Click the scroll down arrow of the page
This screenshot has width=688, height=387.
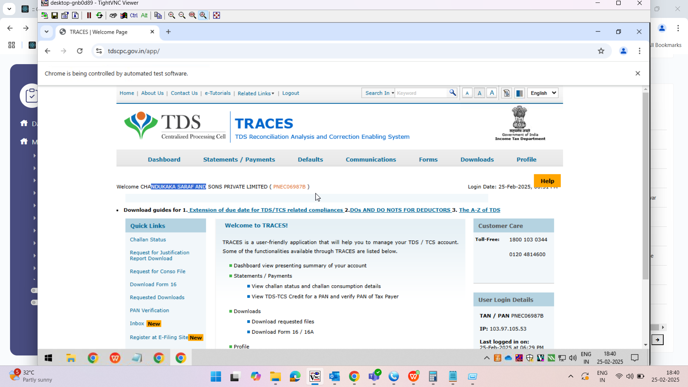tap(646, 345)
